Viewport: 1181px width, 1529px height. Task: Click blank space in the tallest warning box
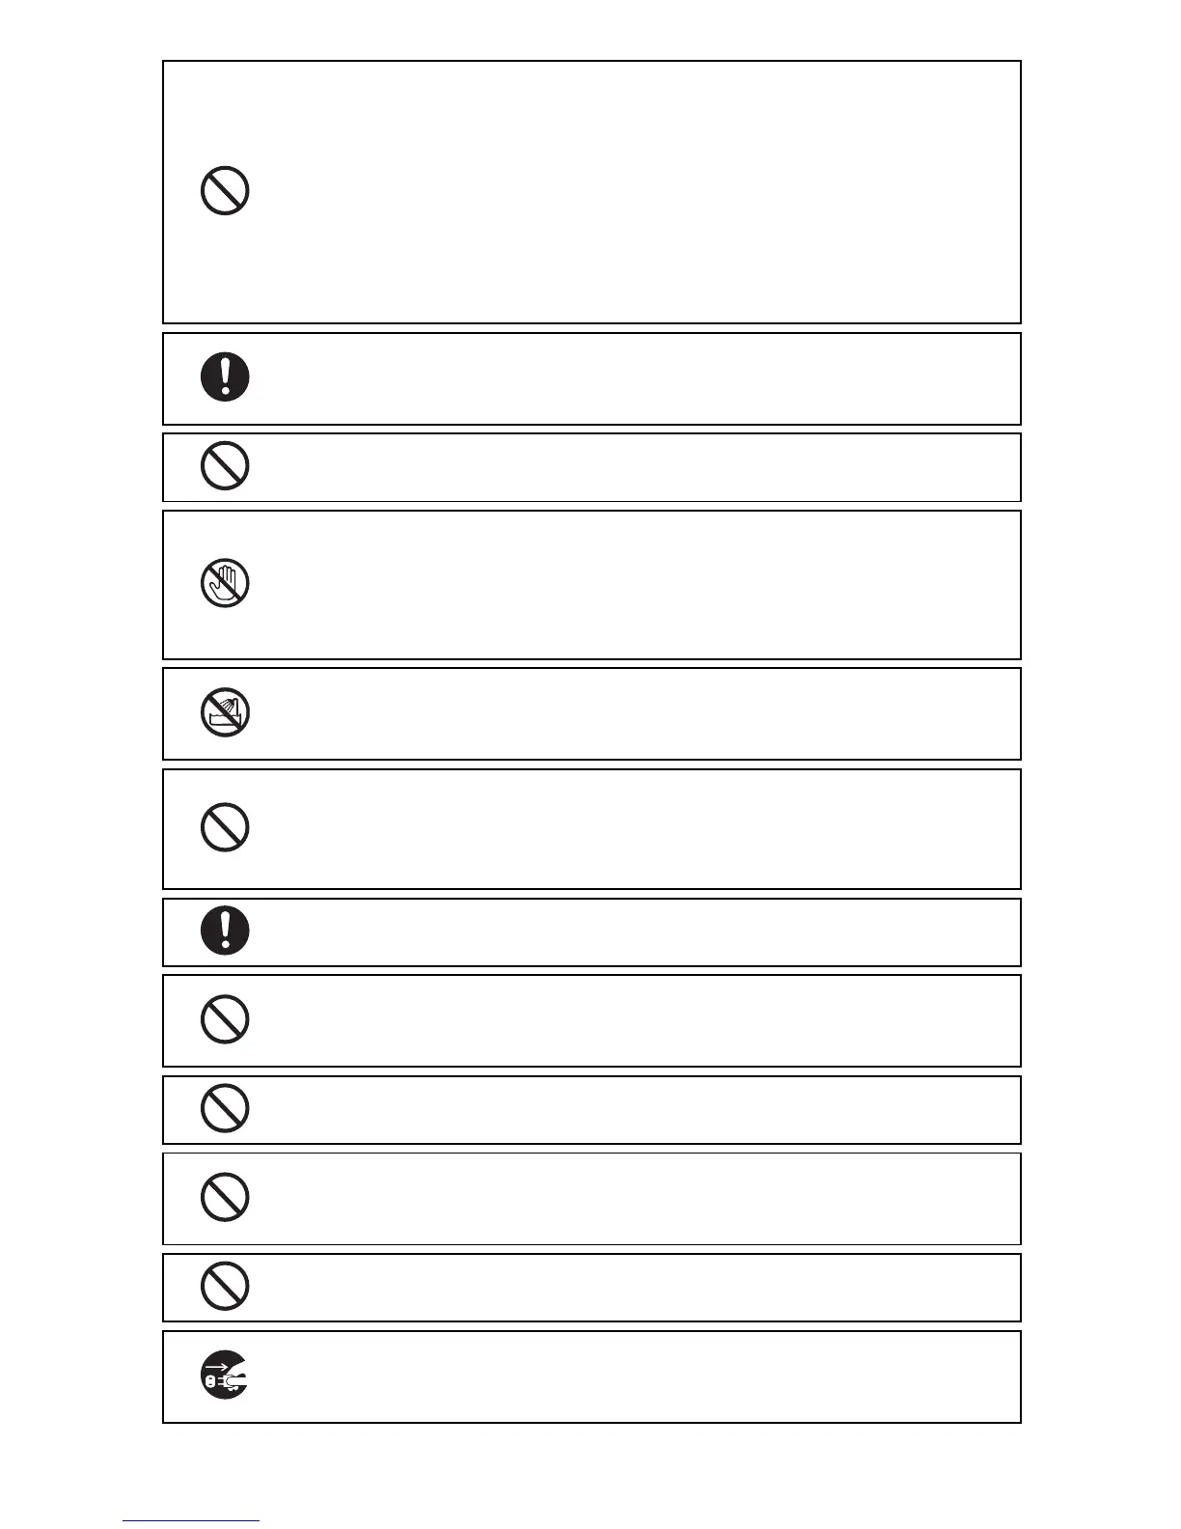(627, 191)
